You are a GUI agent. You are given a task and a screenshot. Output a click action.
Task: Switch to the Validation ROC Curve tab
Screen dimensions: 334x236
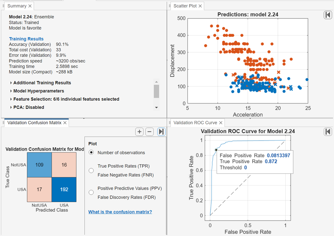tap(194, 123)
